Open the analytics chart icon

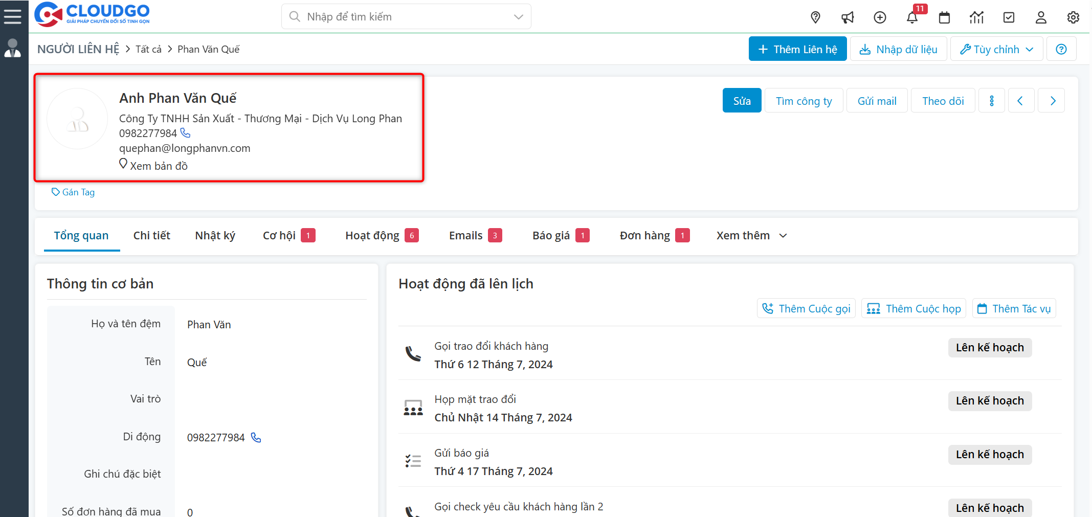coord(977,17)
